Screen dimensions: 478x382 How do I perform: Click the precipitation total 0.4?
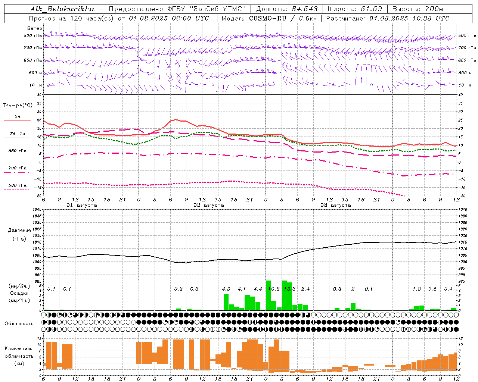(x=448, y=289)
